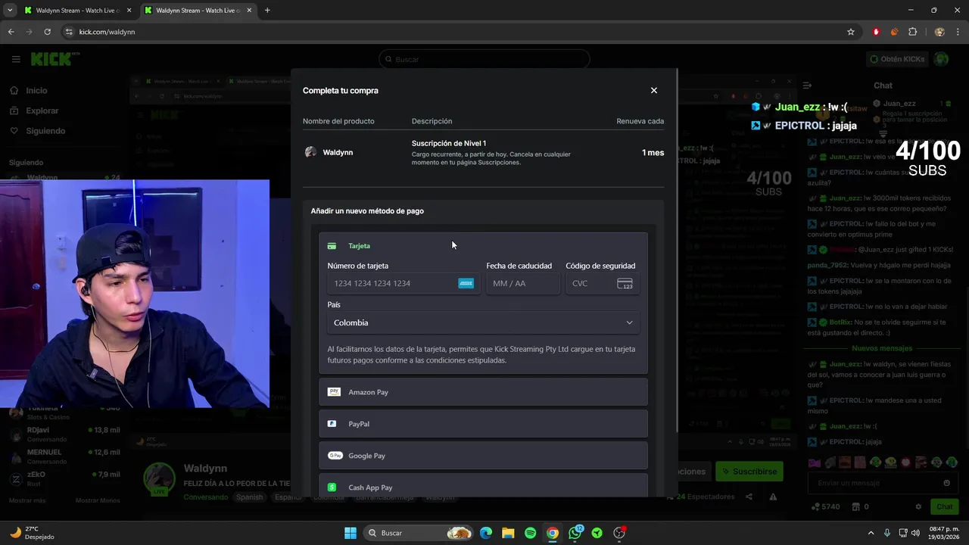Select the Tarjeta payment method
Image resolution: width=969 pixels, height=545 pixels.
point(483,246)
